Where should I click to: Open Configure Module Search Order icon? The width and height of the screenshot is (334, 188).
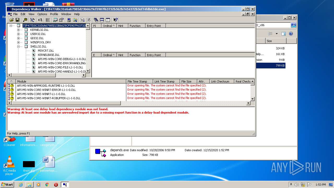tap(75, 20)
